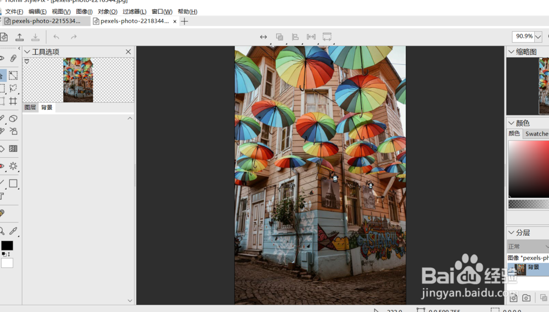Click the 缩略图 navigator thumbnail

(x=544, y=86)
